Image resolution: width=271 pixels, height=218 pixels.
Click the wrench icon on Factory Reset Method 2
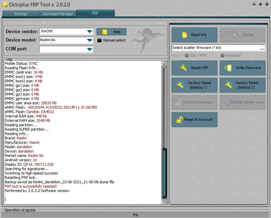pos(228,85)
